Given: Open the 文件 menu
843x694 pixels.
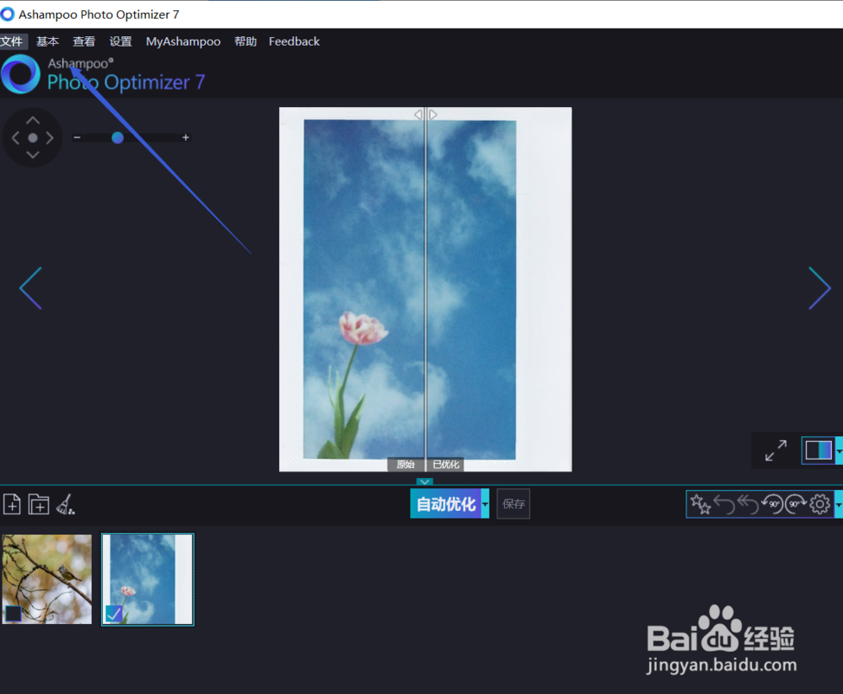Looking at the screenshot, I should pyautogui.click(x=12, y=41).
